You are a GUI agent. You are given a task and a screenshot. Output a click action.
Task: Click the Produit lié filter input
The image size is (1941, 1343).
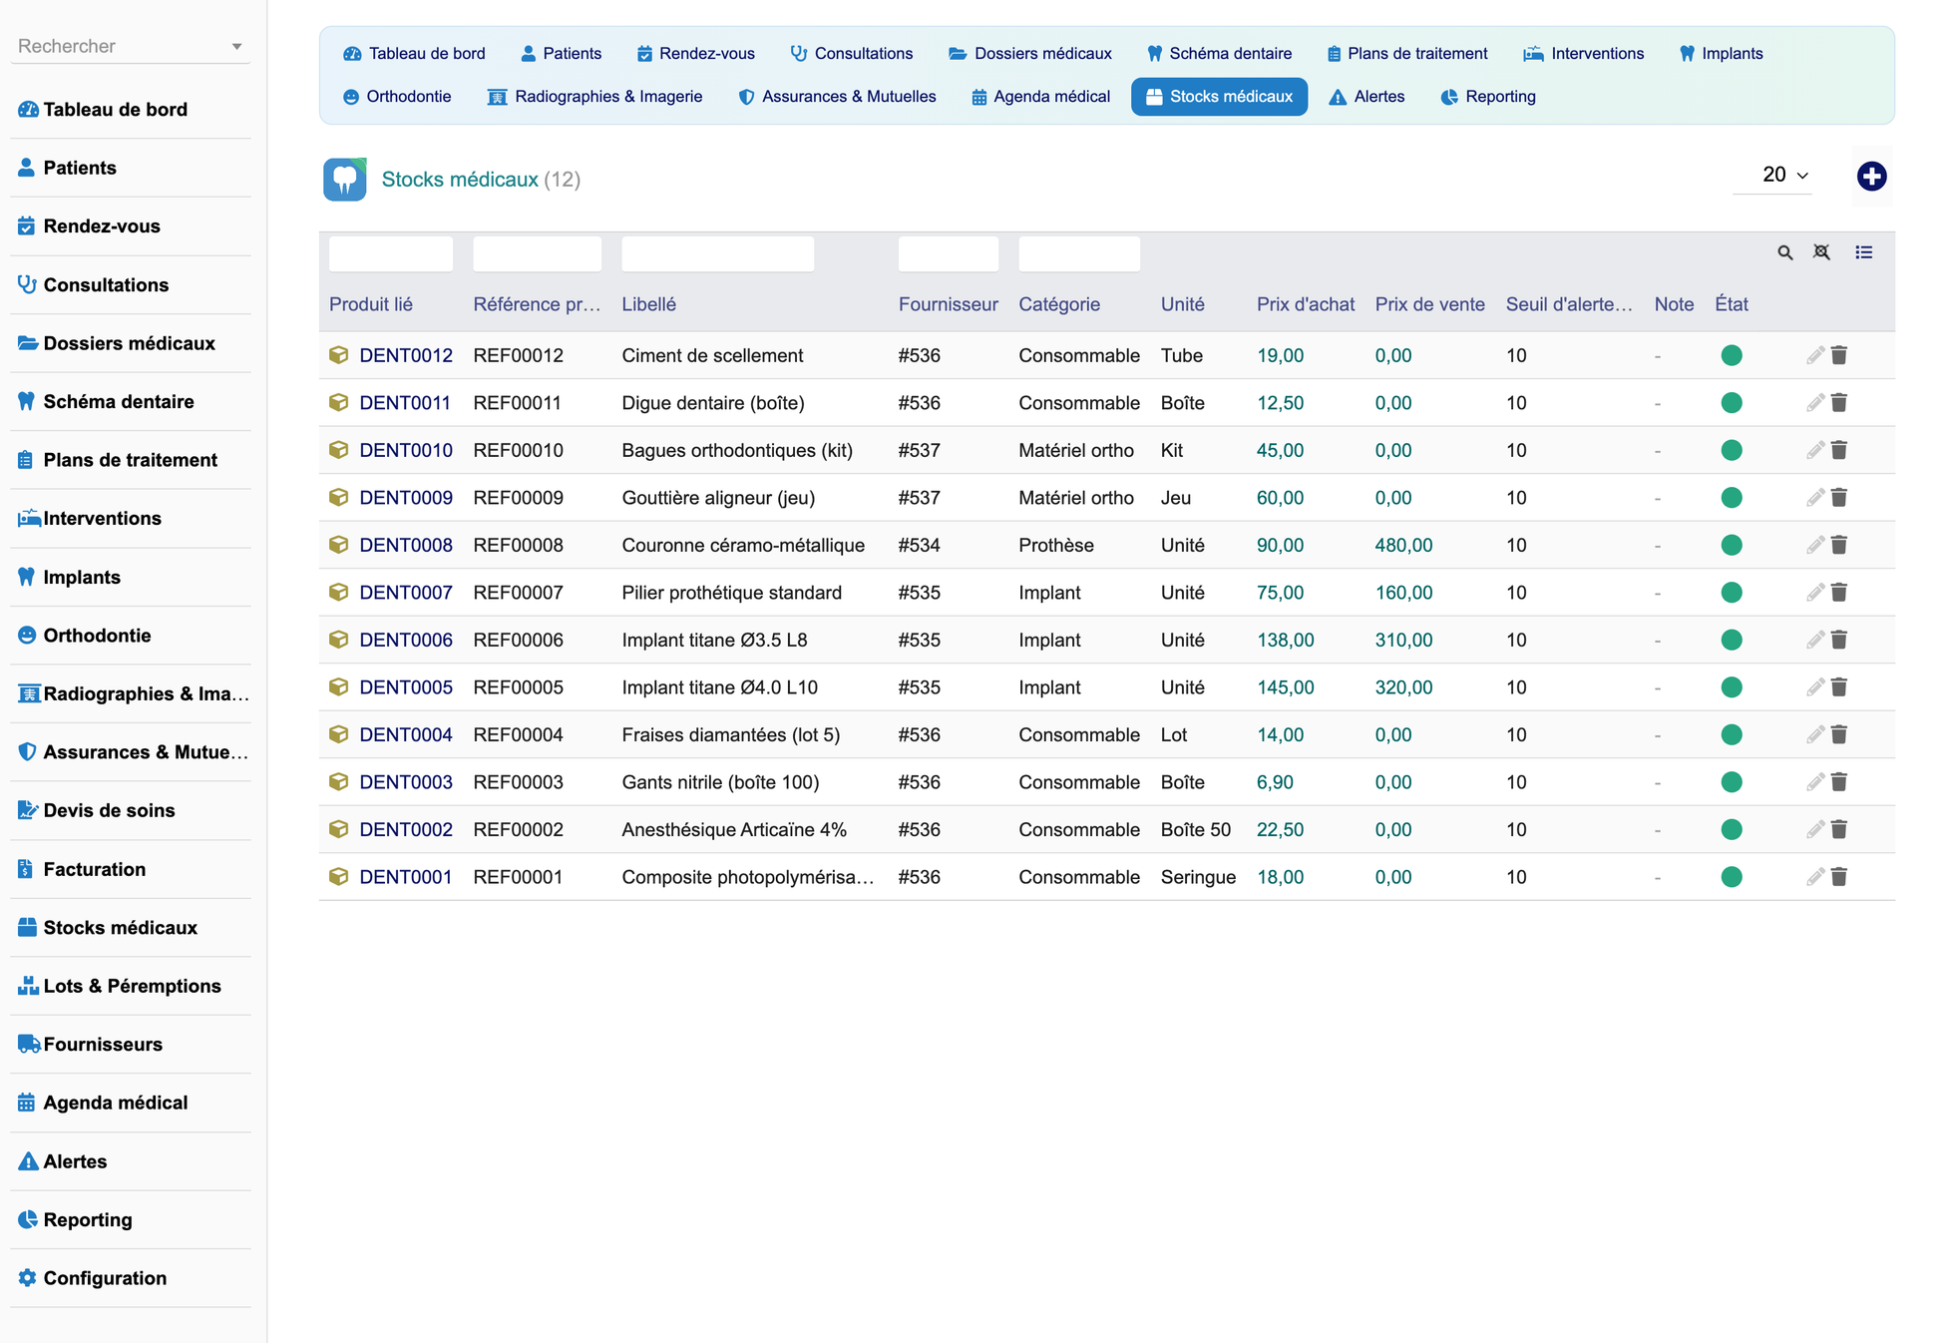[x=391, y=253]
